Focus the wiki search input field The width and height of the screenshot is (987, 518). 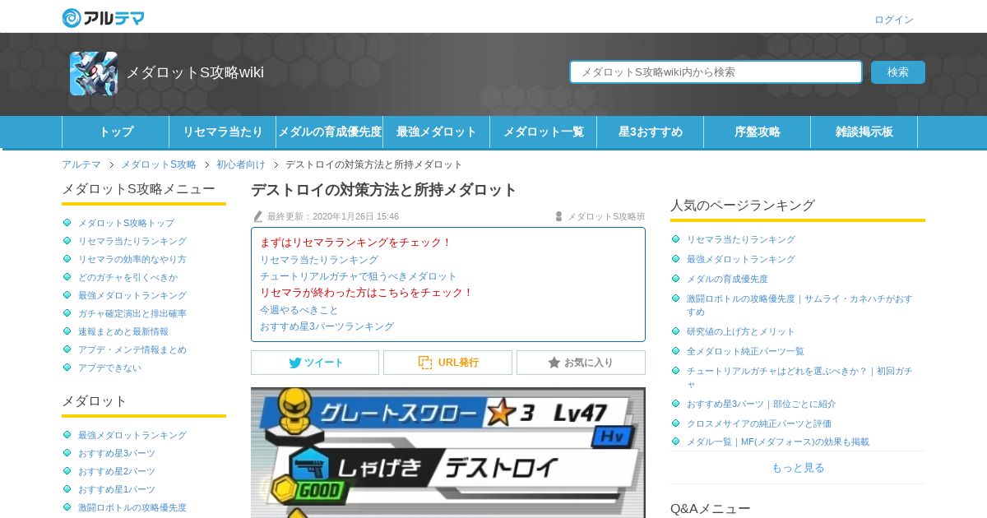[716, 72]
